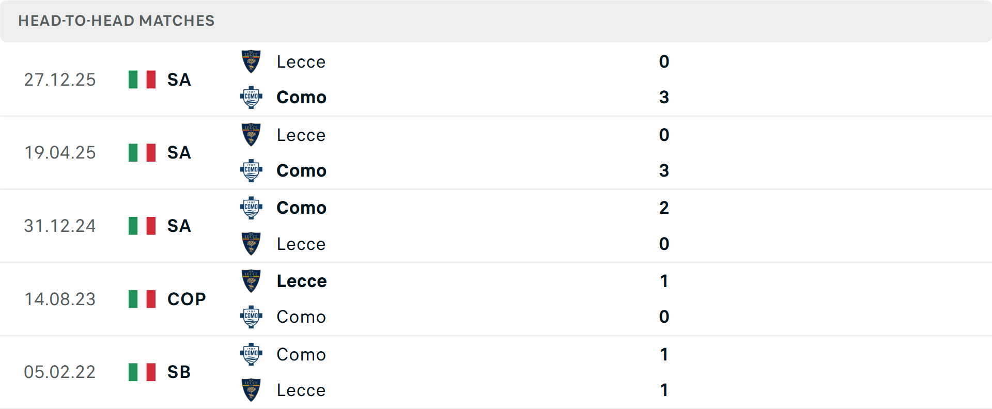992x409 pixels.
Task: Click the Italian flag beside the SB label
Action: (142, 372)
